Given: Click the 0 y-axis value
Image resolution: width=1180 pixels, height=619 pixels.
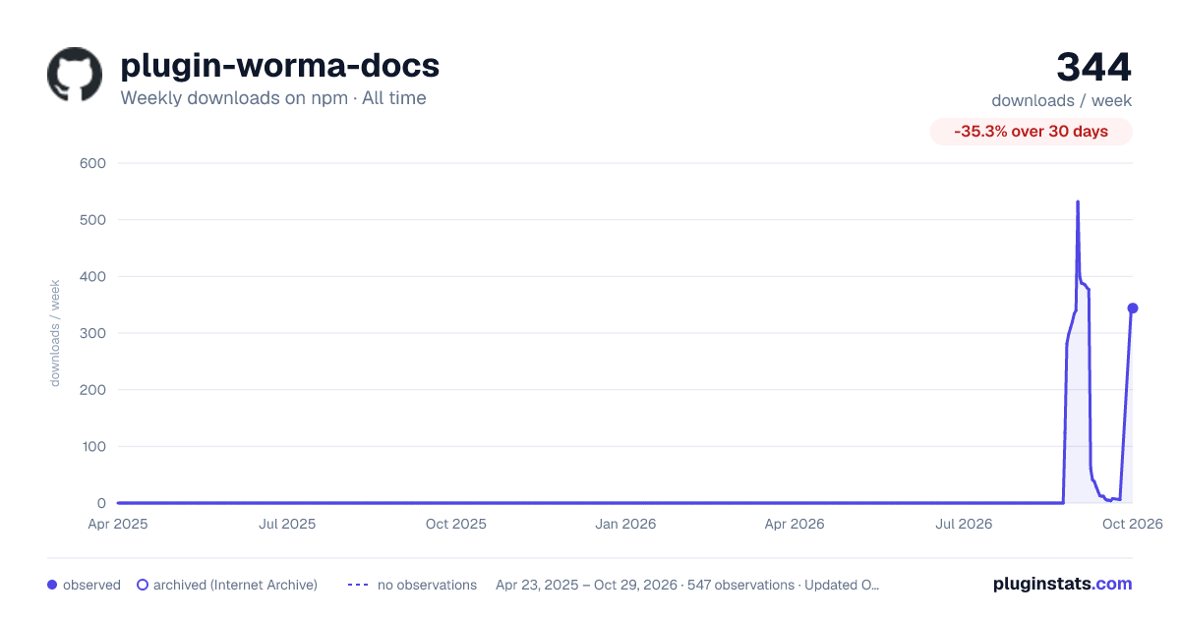Looking at the screenshot, I should click(101, 503).
